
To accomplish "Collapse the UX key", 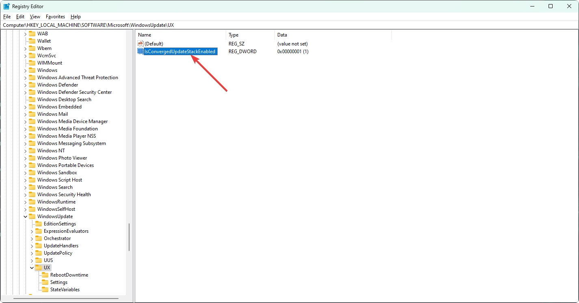I will point(32,268).
